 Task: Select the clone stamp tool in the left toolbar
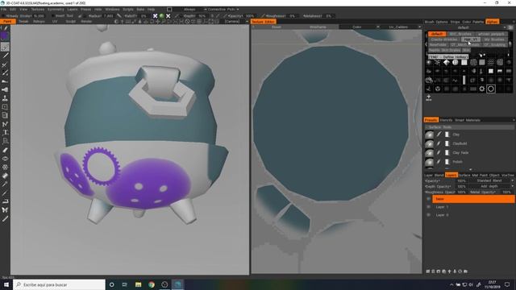5,98
